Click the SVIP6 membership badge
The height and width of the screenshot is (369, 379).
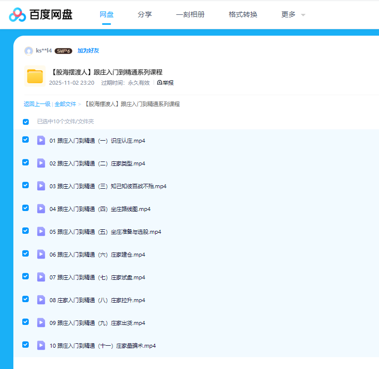tap(63, 51)
